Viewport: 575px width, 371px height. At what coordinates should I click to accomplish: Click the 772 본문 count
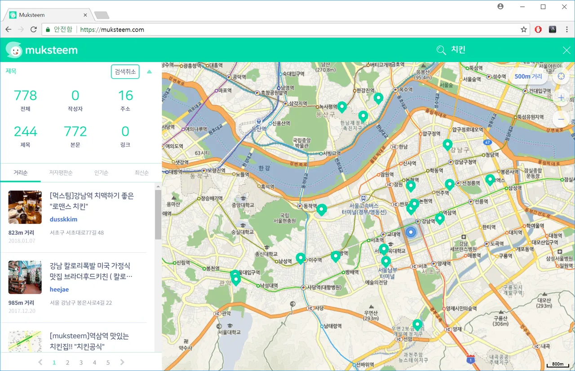pos(75,136)
